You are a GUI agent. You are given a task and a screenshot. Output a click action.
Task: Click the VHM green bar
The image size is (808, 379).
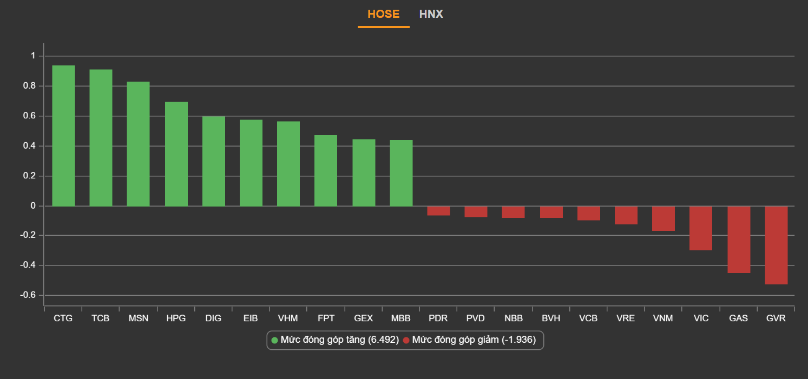(x=288, y=164)
